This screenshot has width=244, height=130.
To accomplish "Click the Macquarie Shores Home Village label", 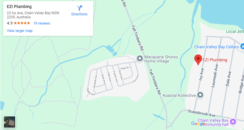I will pyautogui.click(x=161, y=59).
